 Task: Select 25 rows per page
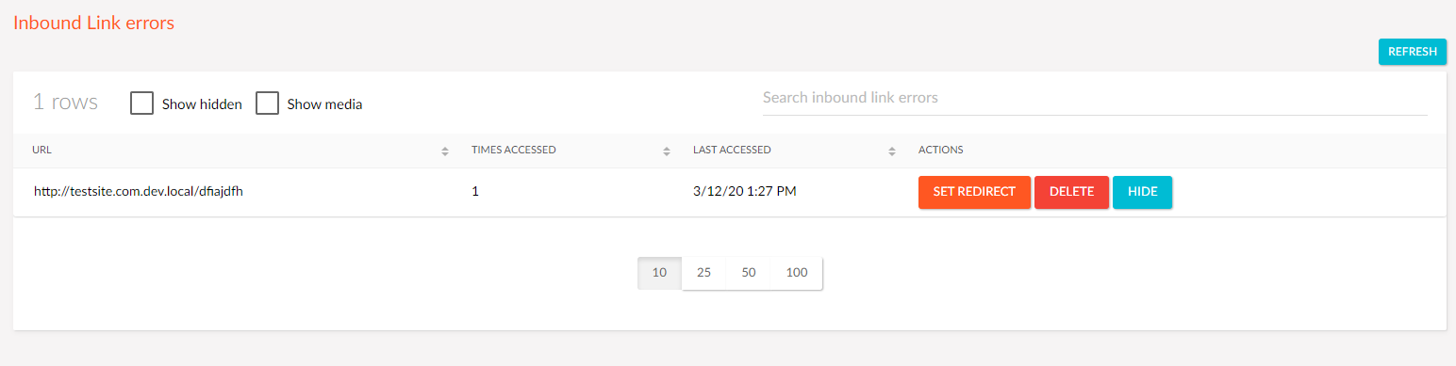tap(703, 273)
